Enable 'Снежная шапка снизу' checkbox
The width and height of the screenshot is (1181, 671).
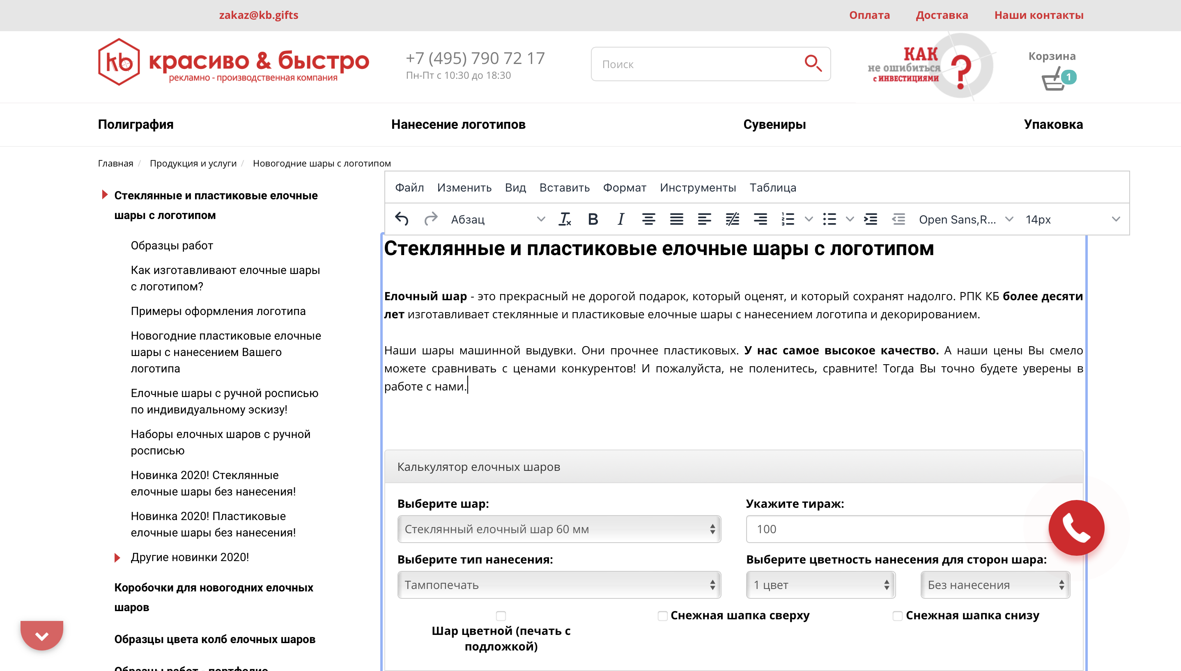coord(898,616)
